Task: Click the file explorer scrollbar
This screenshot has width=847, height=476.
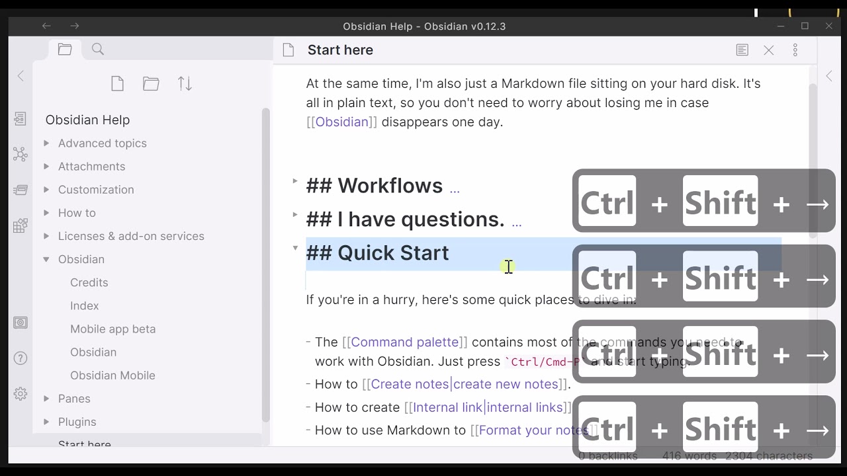Action: pyautogui.click(x=266, y=264)
